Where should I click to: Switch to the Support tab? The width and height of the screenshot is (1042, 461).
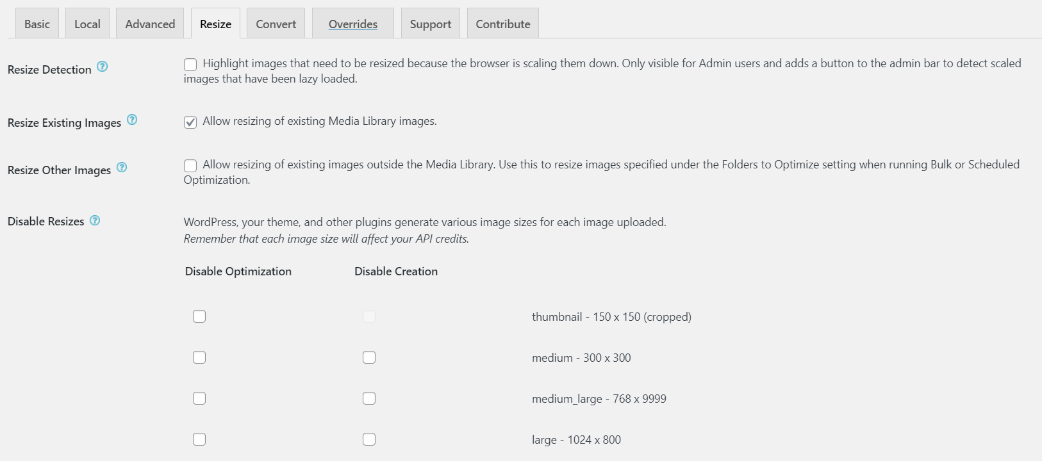(431, 24)
